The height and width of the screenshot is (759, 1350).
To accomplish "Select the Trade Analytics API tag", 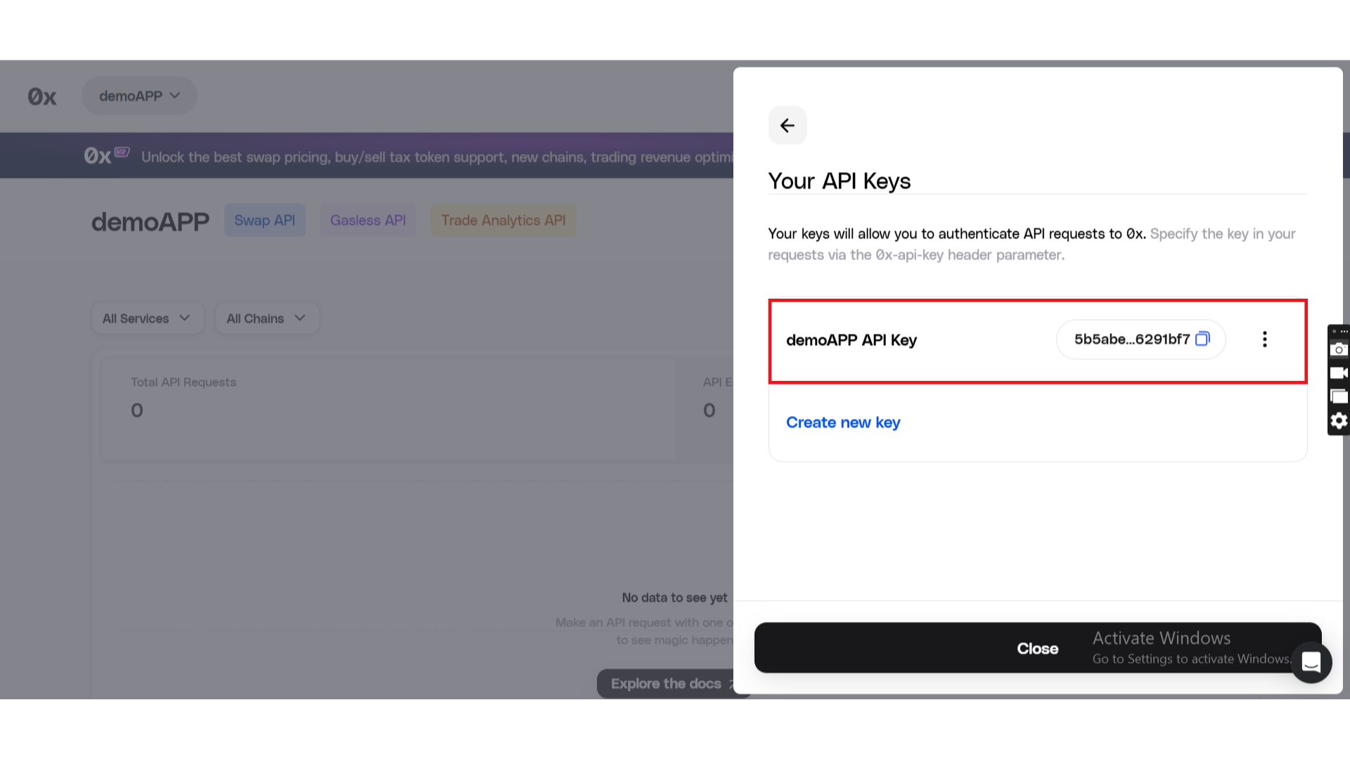I will click(503, 220).
